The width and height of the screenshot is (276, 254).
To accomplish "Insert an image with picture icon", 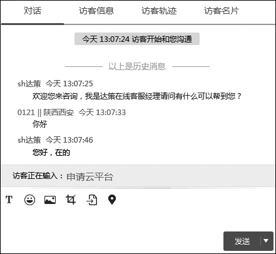I will (50, 200).
